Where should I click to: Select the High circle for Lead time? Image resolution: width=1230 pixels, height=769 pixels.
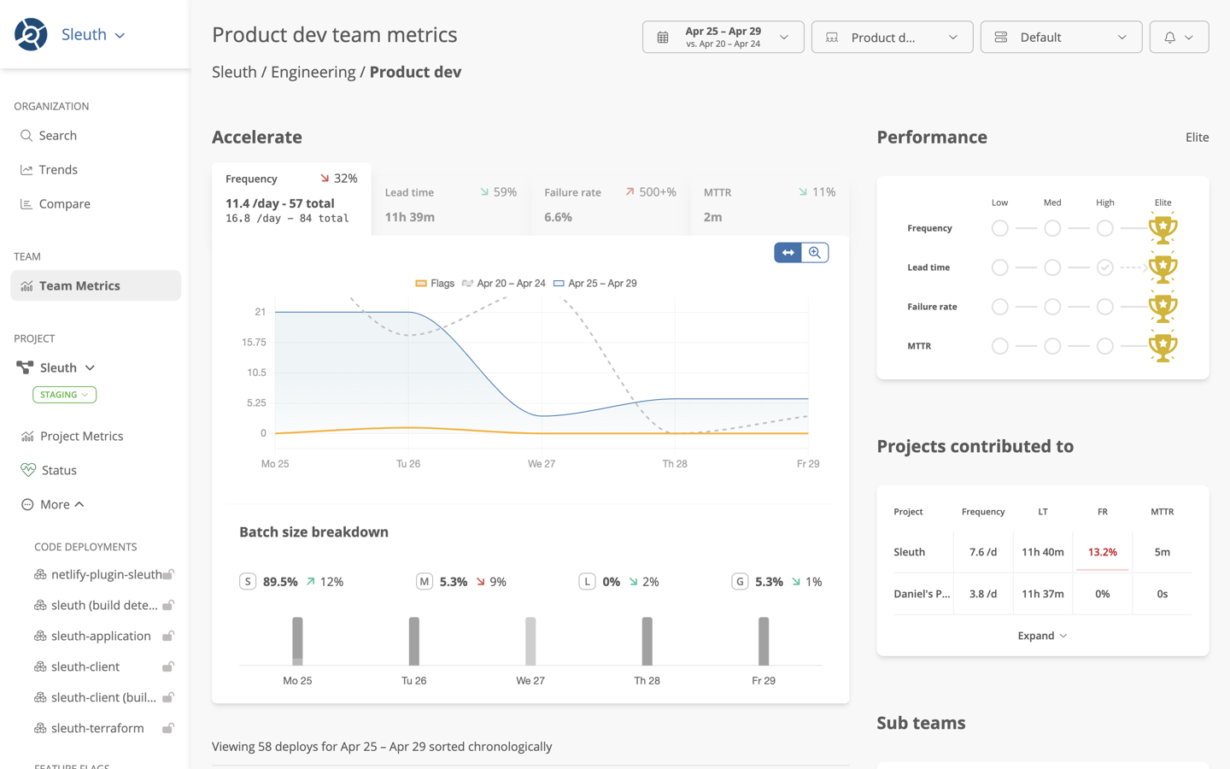coord(1104,267)
